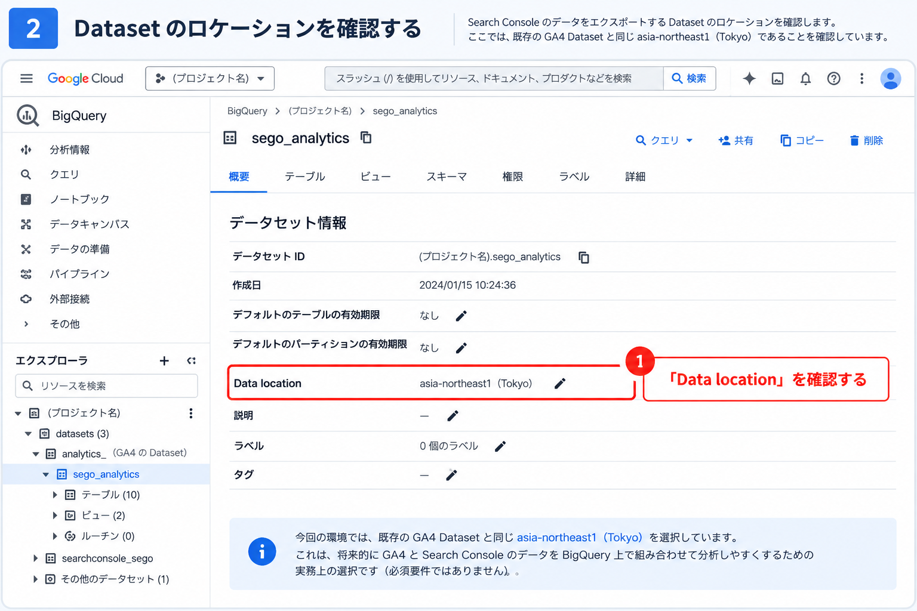This screenshot has width=917, height=611.
Task: Open パイプライン in sidebar
Action: [79, 274]
